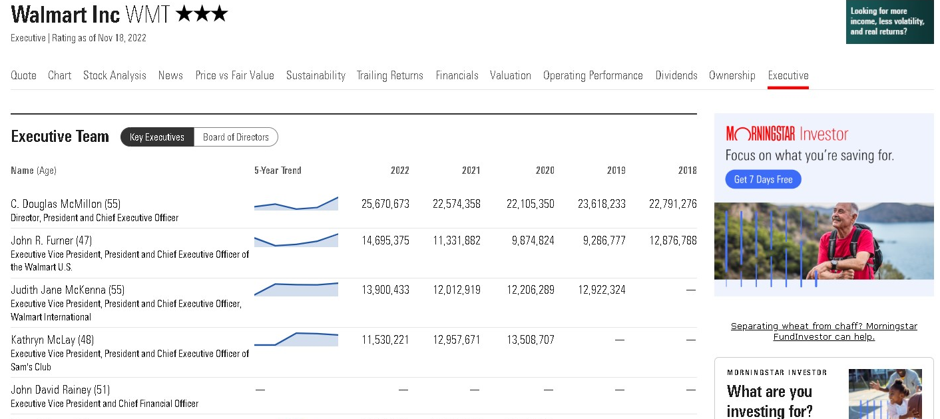Open the Price vs Fair Value tab
The image size is (940, 419).
234,75
